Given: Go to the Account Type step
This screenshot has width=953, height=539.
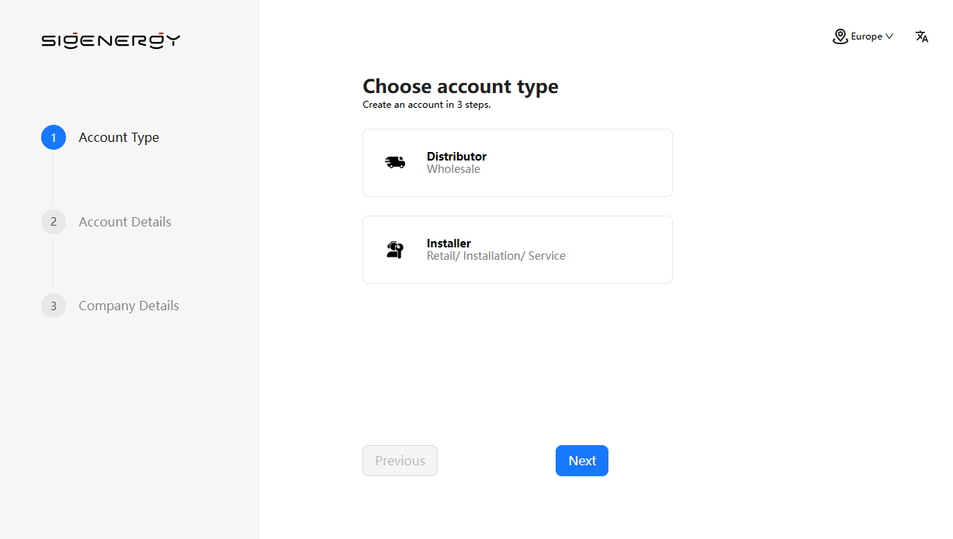Looking at the screenshot, I should coord(119,137).
